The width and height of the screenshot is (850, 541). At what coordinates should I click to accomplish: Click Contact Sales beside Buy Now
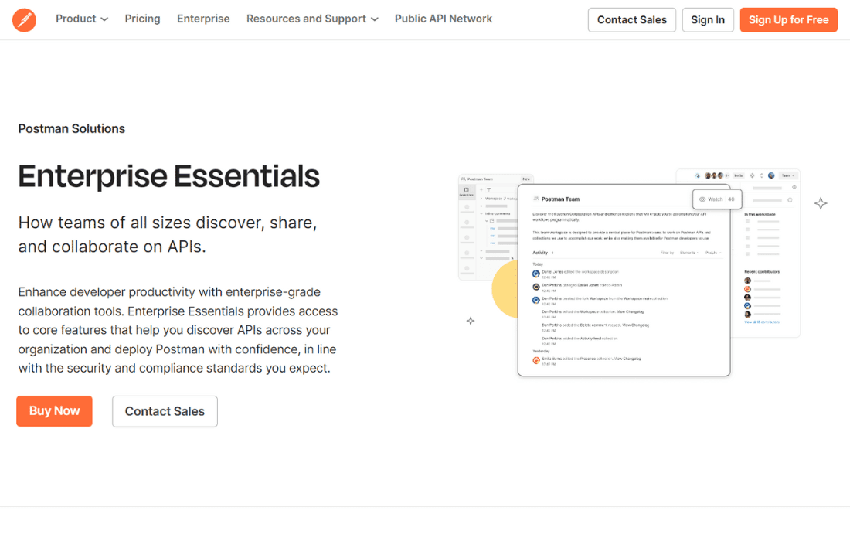coord(165,411)
